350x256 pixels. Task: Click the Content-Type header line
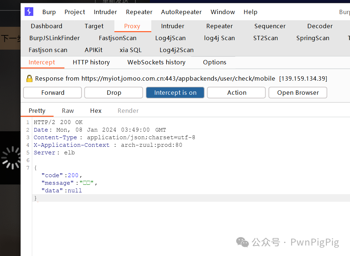coord(114,137)
